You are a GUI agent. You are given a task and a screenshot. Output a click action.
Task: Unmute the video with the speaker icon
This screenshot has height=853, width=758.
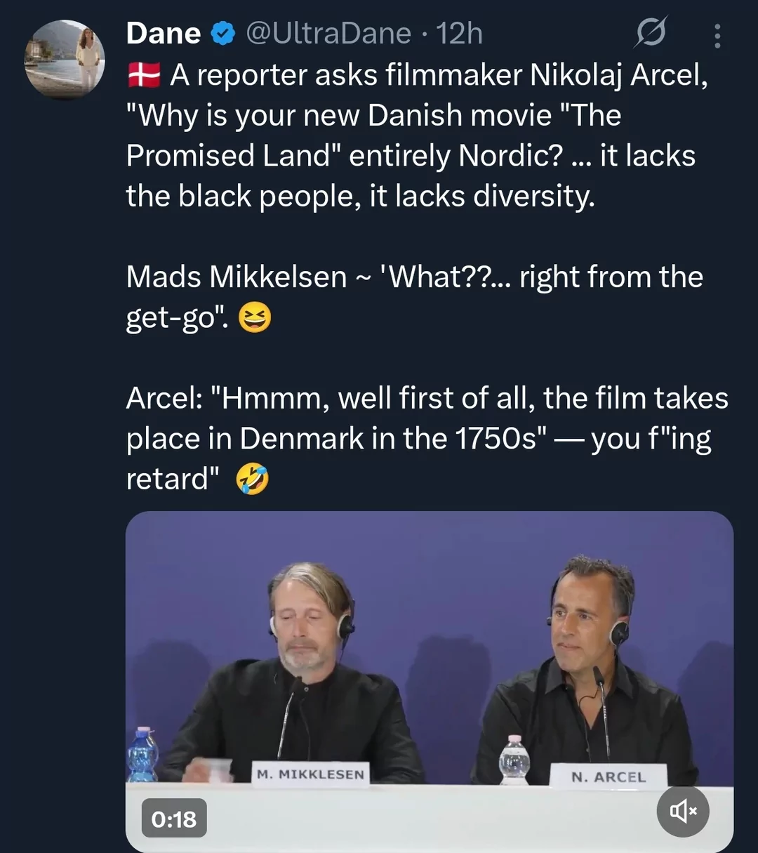point(682,812)
